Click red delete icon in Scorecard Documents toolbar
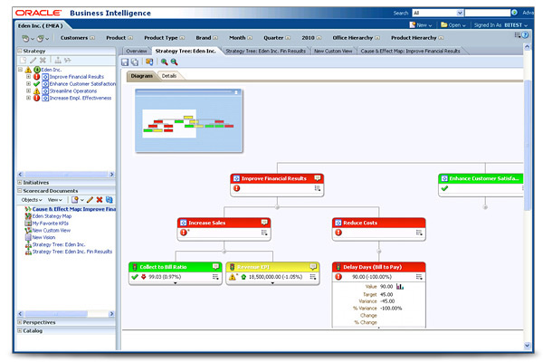Image resolution: width=543 pixels, height=362 pixels. tap(100, 199)
